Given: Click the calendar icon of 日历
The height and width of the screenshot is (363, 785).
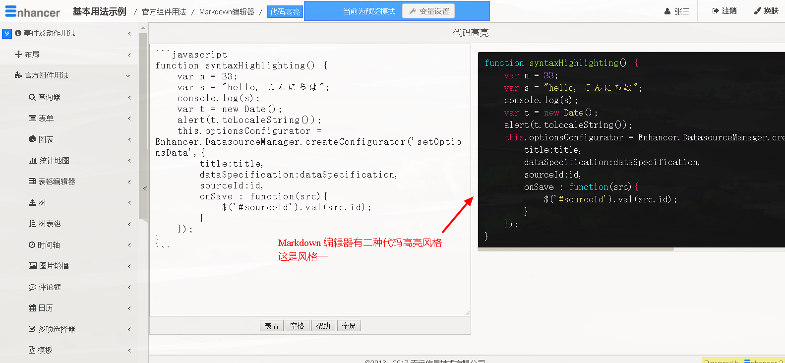Looking at the screenshot, I should pyautogui.click(x=32, y=308).
